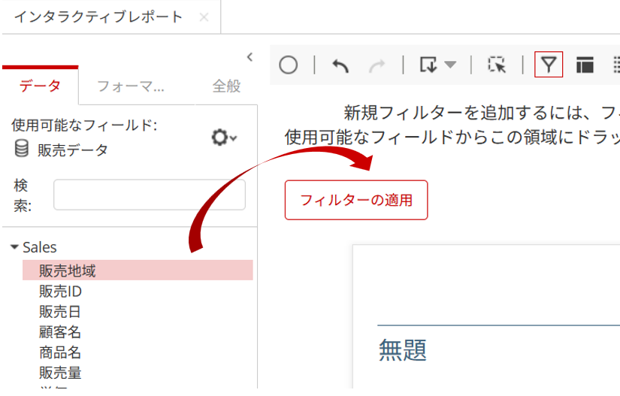Activate the select-all cursor tool
620x396 pixels.
(497, 65)
